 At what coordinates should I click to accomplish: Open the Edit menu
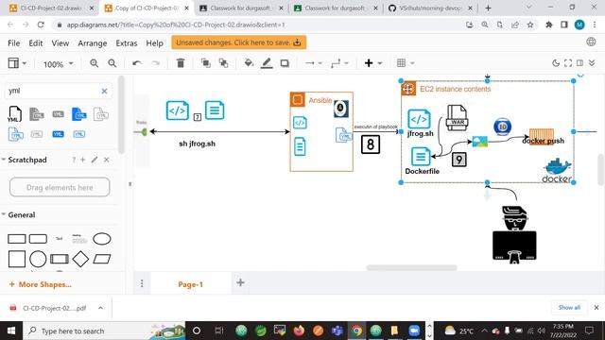click(x=36, y=43)
